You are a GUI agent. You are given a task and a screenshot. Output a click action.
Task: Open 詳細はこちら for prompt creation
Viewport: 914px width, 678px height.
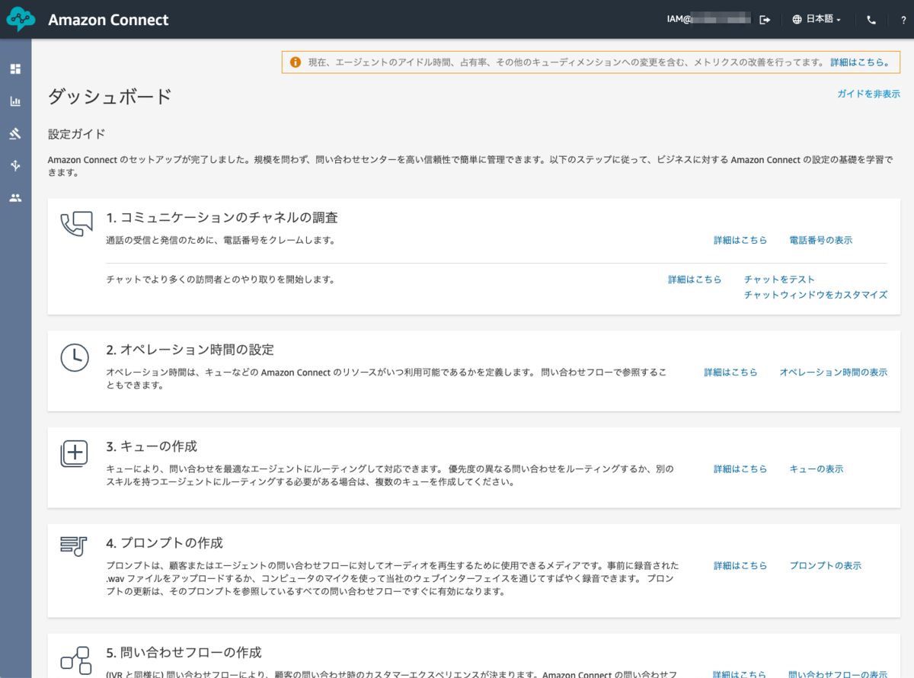[740, 566]
